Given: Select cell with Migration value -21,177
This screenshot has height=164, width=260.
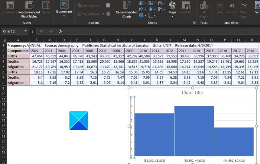Looking at the screenshot, I should (36, 67).
